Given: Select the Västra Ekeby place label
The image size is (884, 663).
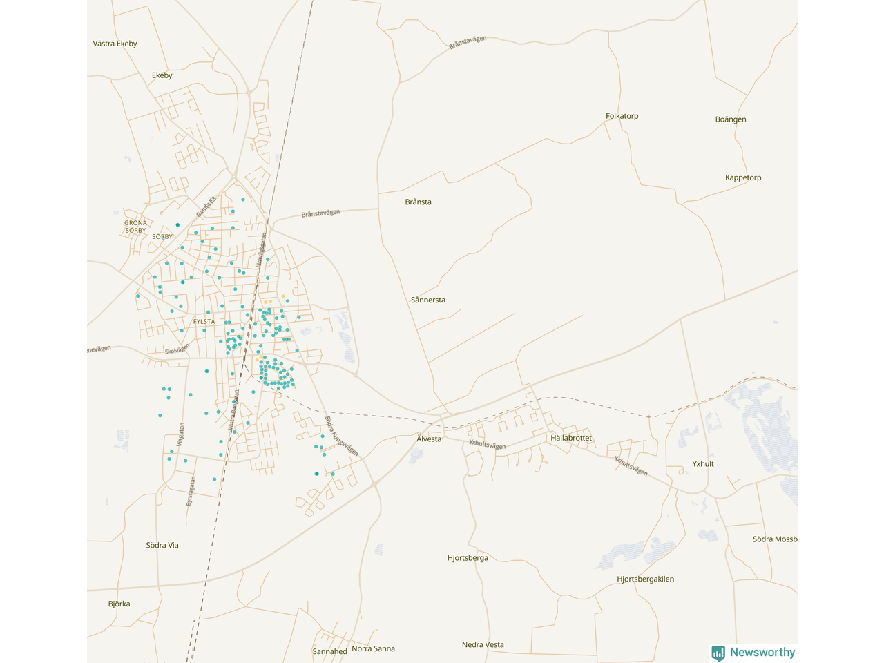Looking at the screenshot, I should [x=115, y=44].
